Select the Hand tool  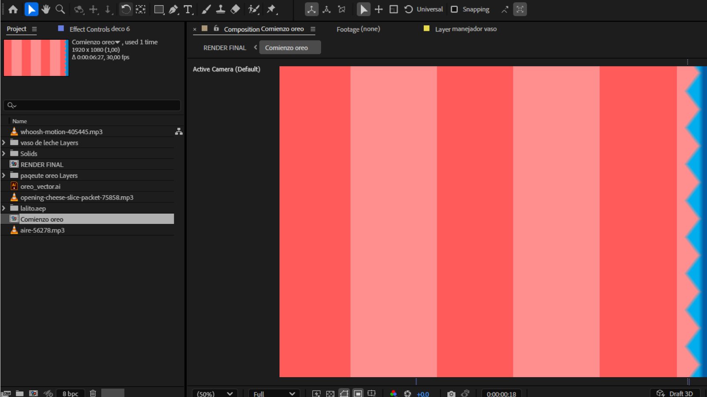[x=46, y=9]
